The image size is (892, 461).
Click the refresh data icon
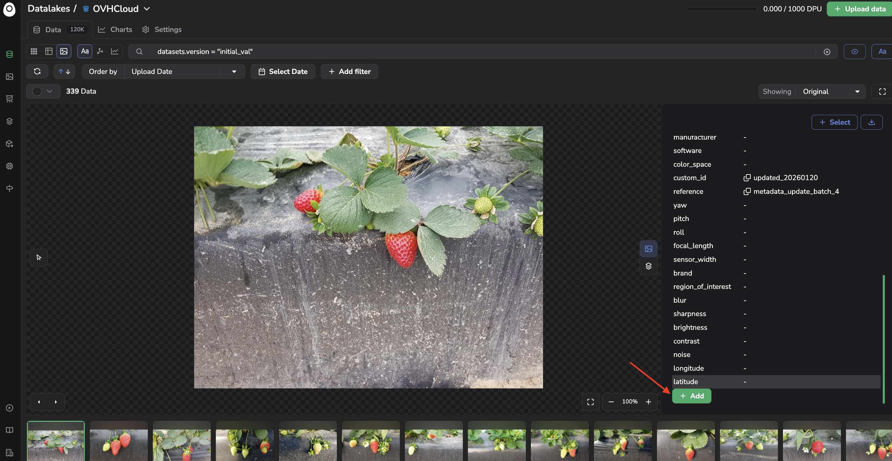(x=38, y=71)
